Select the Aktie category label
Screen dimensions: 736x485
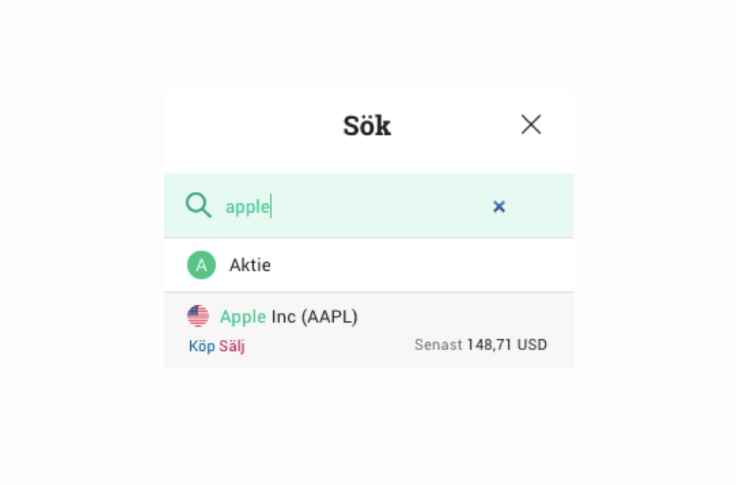coord(250,265)
